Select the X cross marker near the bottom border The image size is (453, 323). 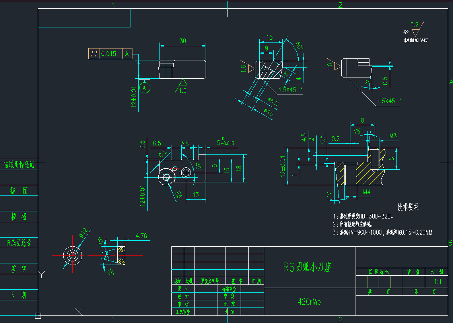click(x=80, y=312)
